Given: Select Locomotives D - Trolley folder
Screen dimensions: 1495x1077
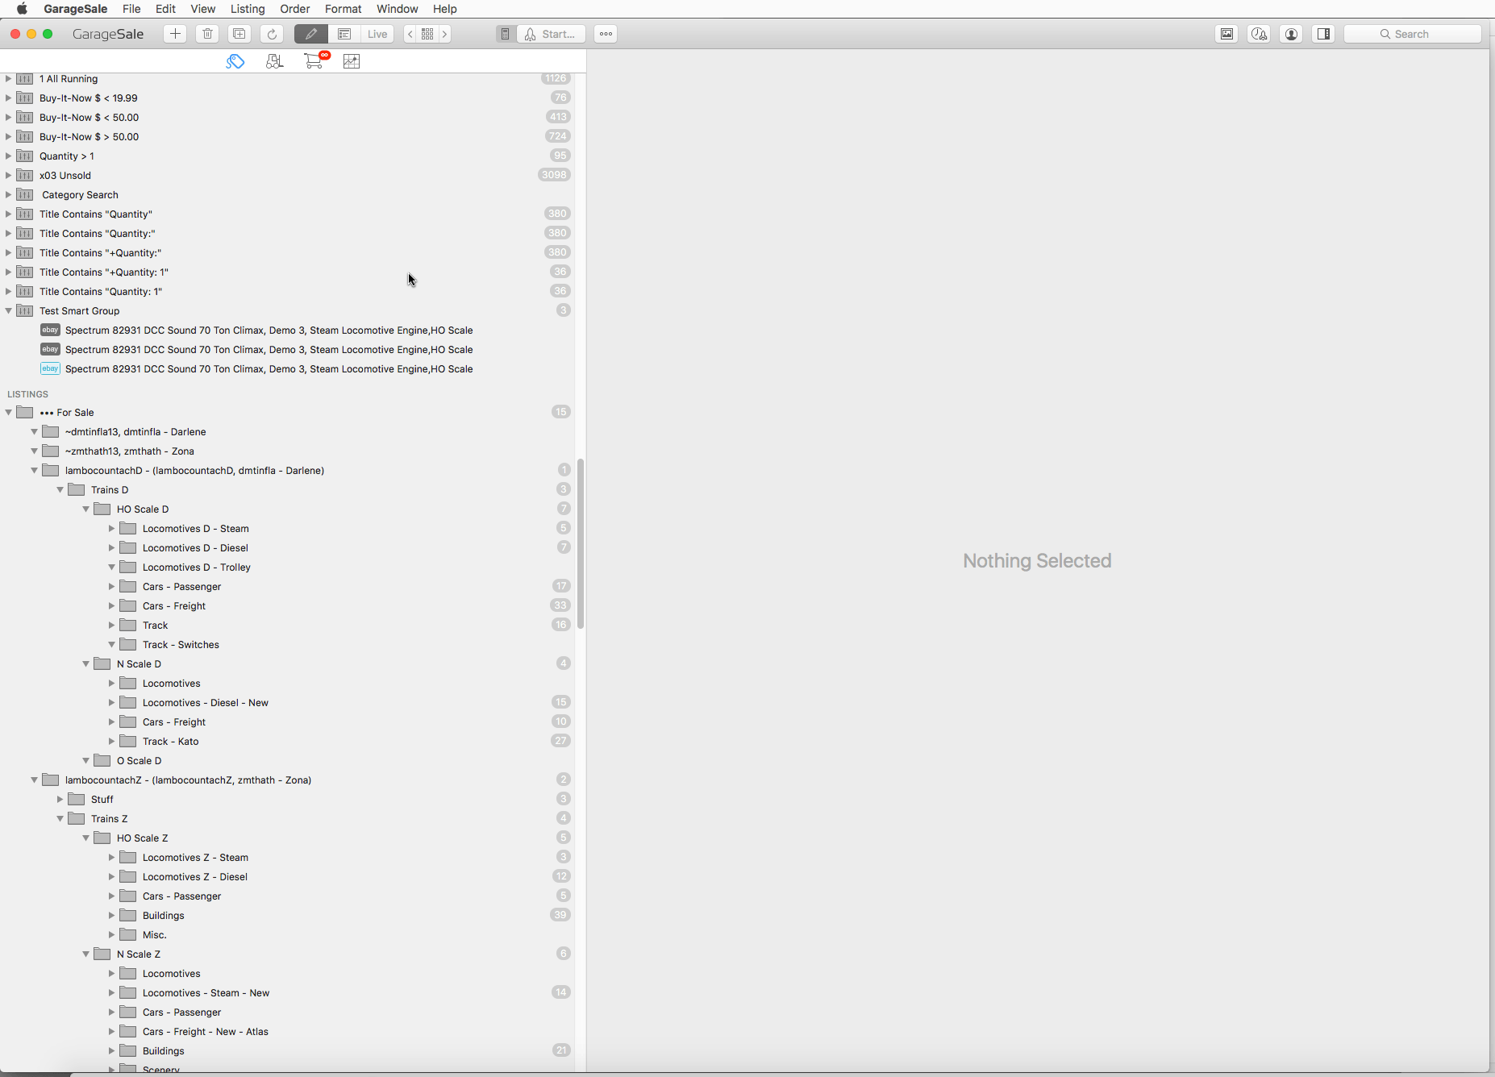Looking at the screenshot, I should click(x=287, y=567).
